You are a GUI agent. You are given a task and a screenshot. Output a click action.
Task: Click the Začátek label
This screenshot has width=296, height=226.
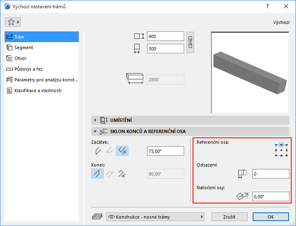point(99,142)
